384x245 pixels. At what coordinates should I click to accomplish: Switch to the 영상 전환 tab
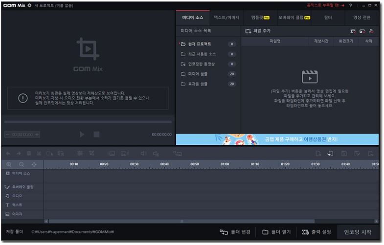tap(361, 18)
